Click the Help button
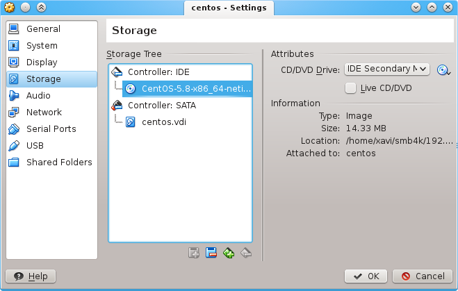 31,276
